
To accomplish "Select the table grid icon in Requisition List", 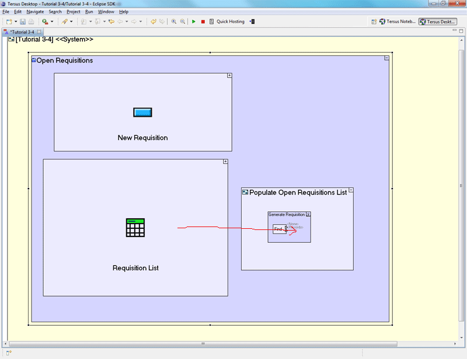I will click(135, 227).
